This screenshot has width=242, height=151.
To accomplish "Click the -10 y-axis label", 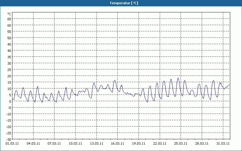I will 9,114.
